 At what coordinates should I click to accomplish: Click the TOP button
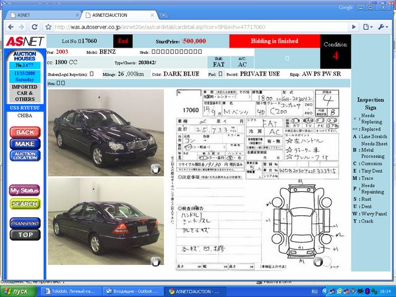25,235
